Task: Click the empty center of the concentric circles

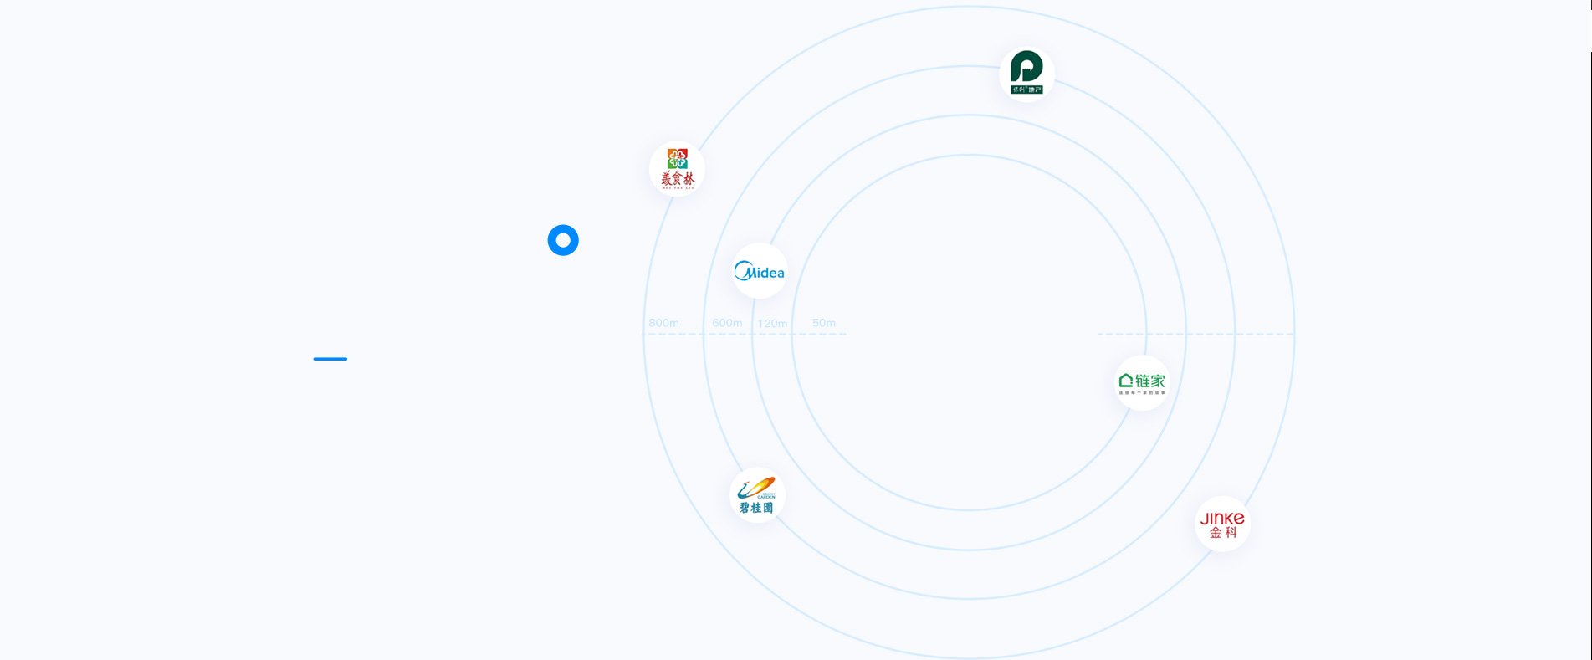Action: [x=969, y=332]
